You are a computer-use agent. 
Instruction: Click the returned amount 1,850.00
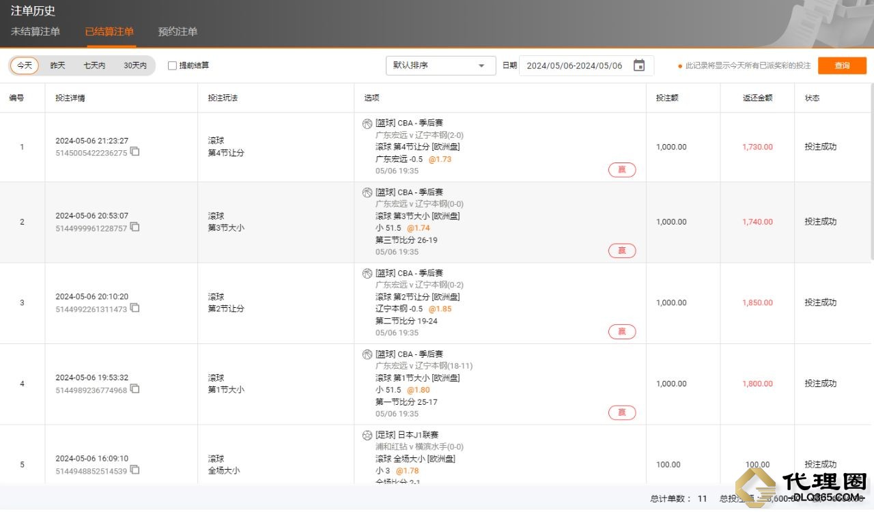758,302
